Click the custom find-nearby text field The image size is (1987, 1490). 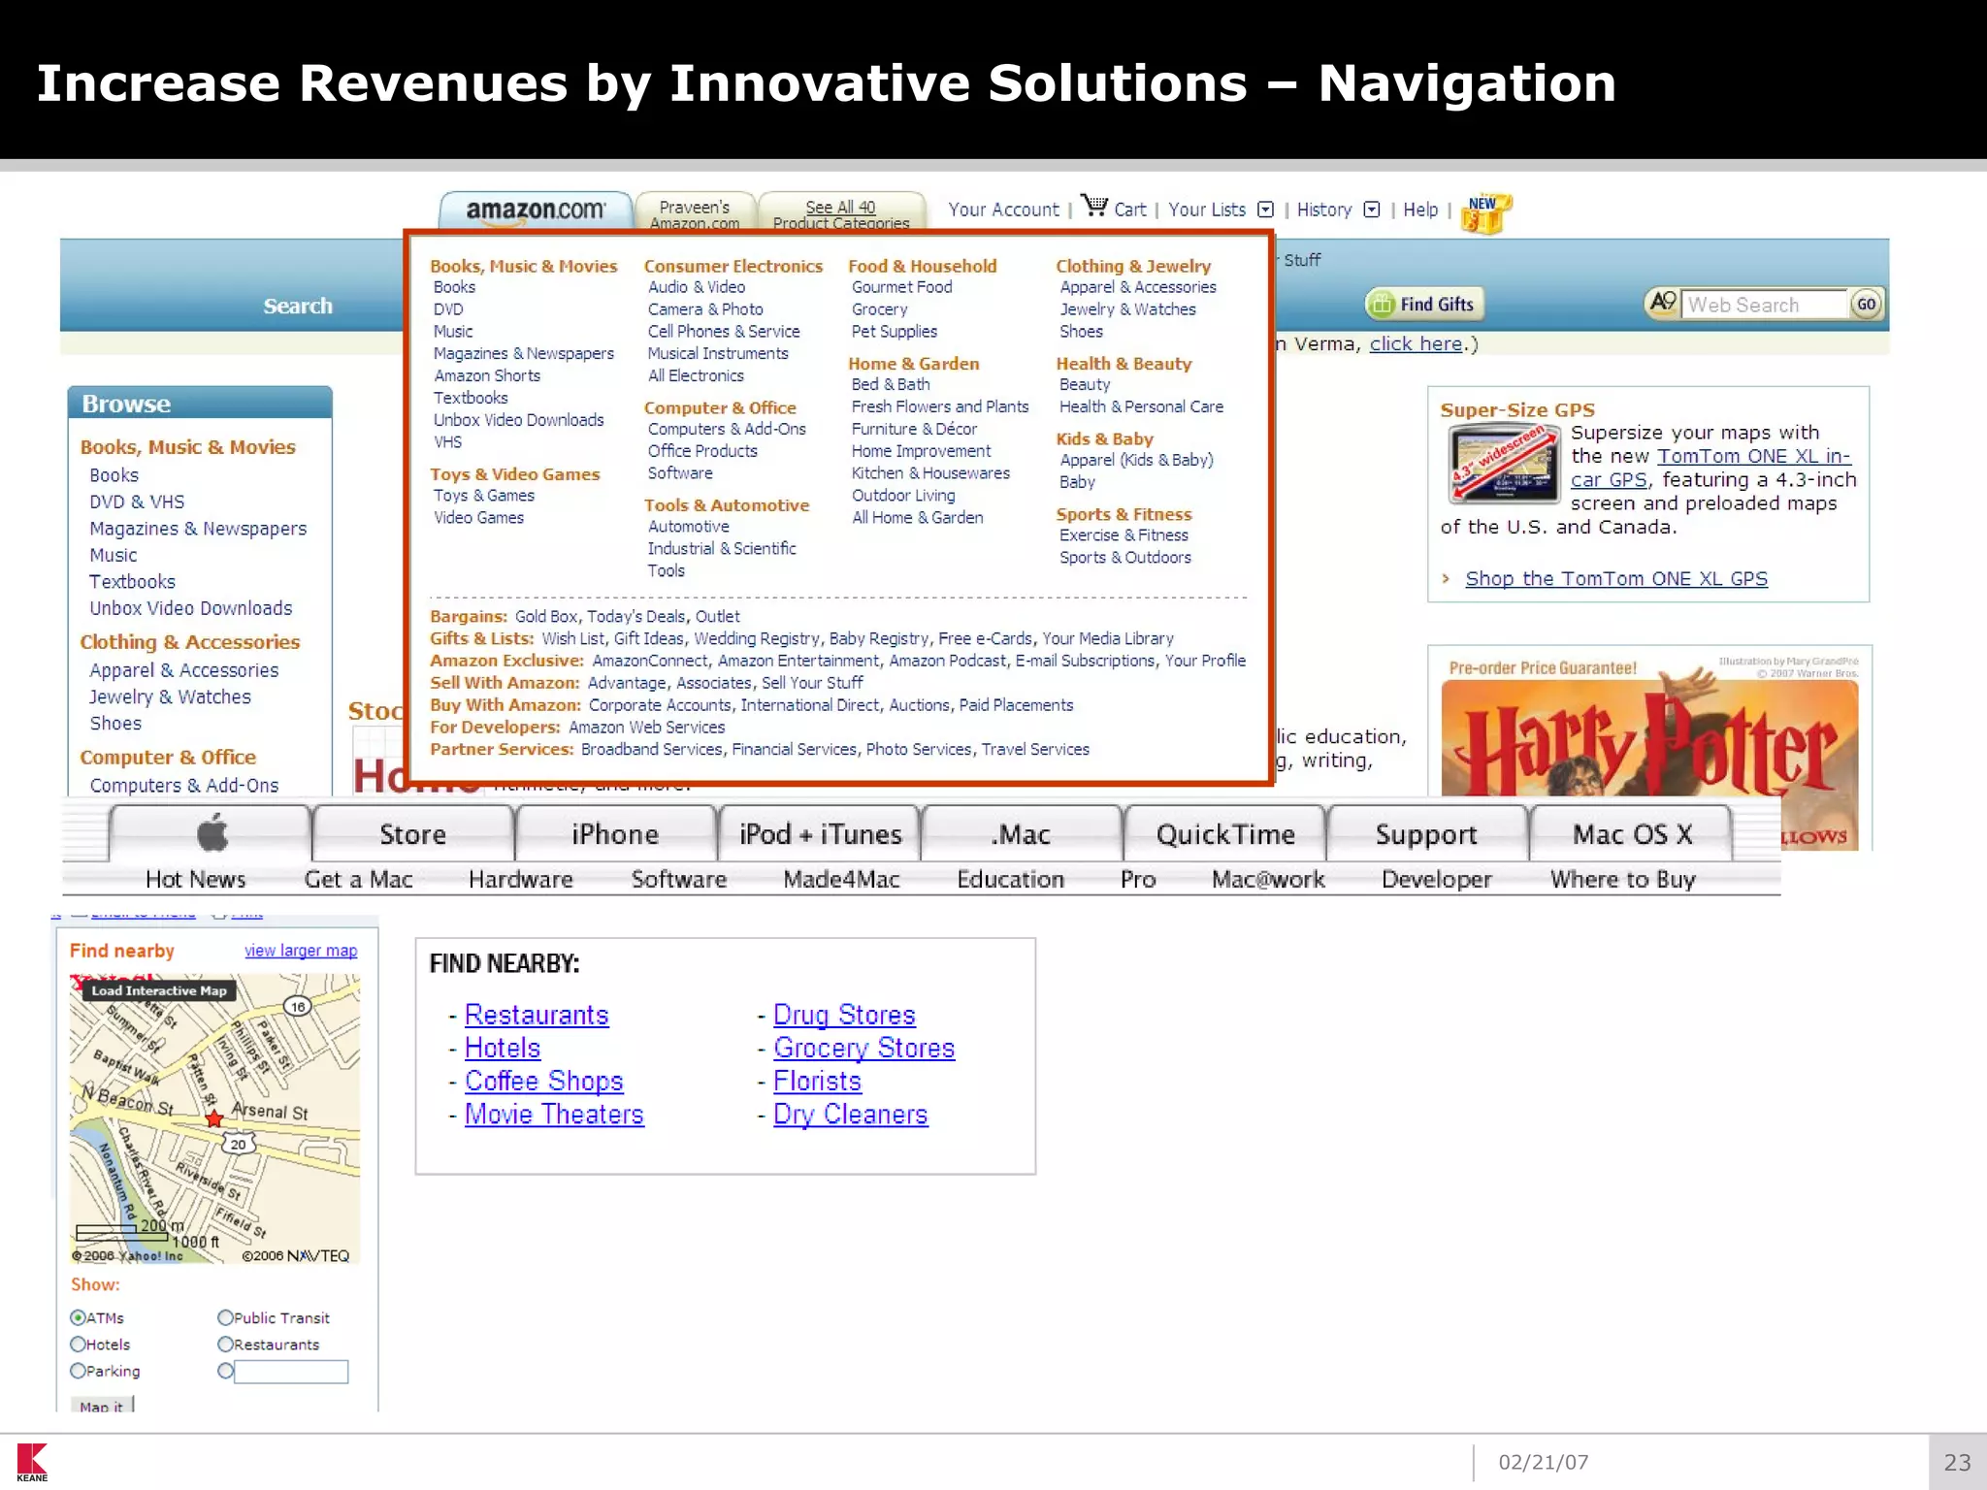(x=291, y=1371)
